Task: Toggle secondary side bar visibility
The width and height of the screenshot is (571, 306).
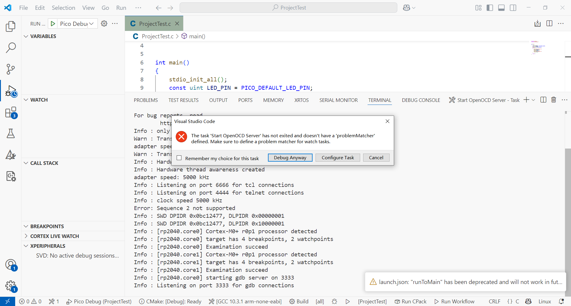Action: point(513,8)
